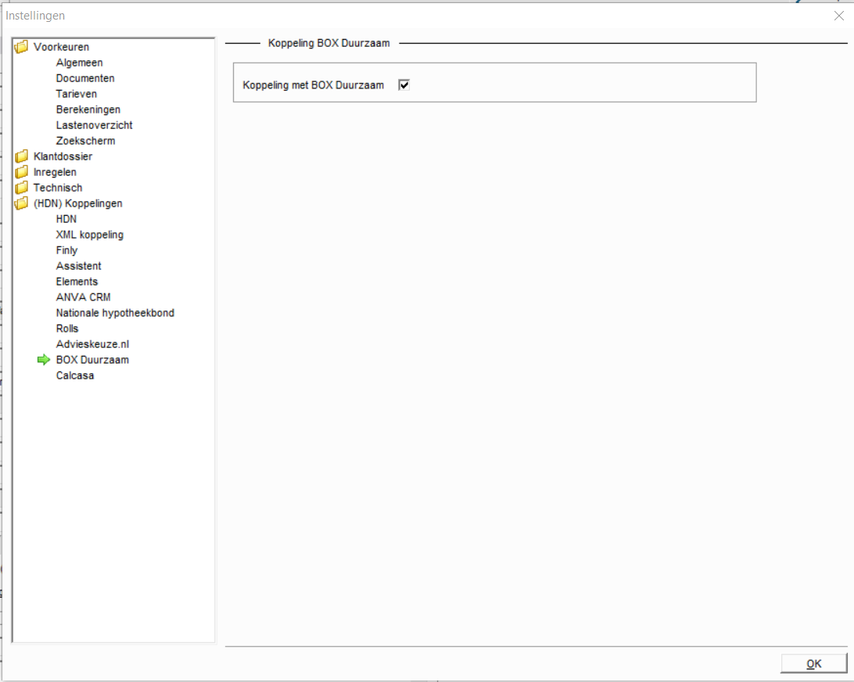
Task: Confirm settings with the OK button
Action: click(x=814, y=663)
